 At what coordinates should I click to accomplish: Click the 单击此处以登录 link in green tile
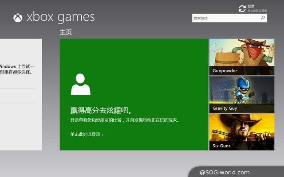pyautogui.click(x=85, y=135)
